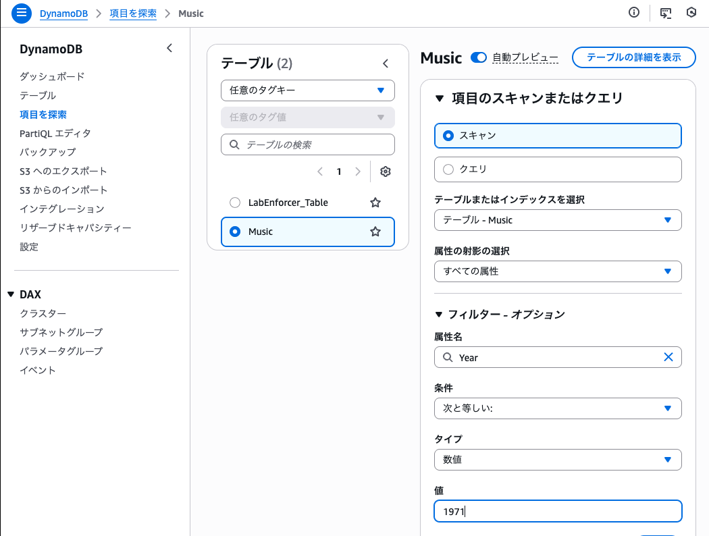
Task: Collapse the tables panel
Action: (x=386, y=63)
